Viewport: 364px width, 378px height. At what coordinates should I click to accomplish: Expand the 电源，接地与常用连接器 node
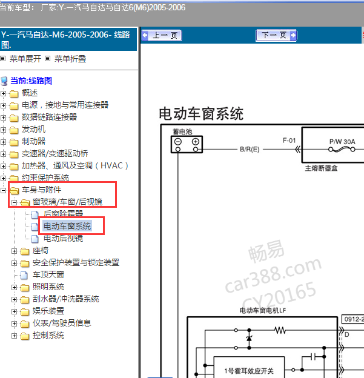[x=3, y=105]
